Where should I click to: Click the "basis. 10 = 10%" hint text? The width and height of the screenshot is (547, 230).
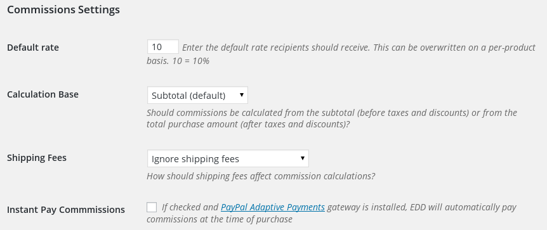pyautogui.click(x=178, y=61)
